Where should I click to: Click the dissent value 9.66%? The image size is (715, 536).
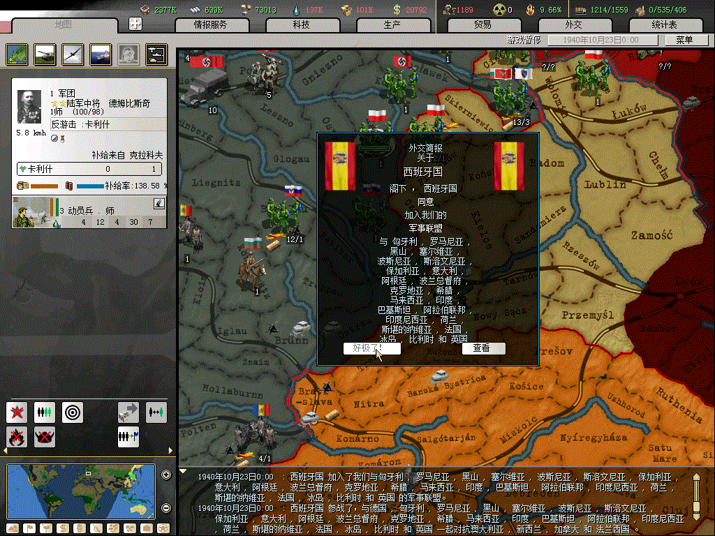coord(551,10)
